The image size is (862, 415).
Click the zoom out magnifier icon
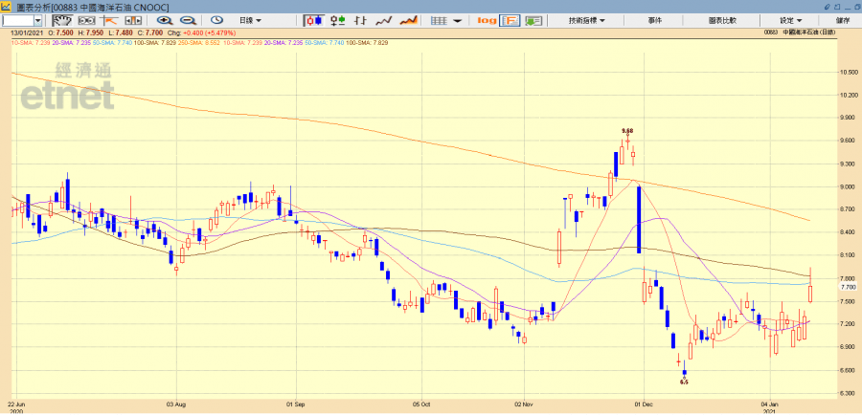tap(188, 20)
